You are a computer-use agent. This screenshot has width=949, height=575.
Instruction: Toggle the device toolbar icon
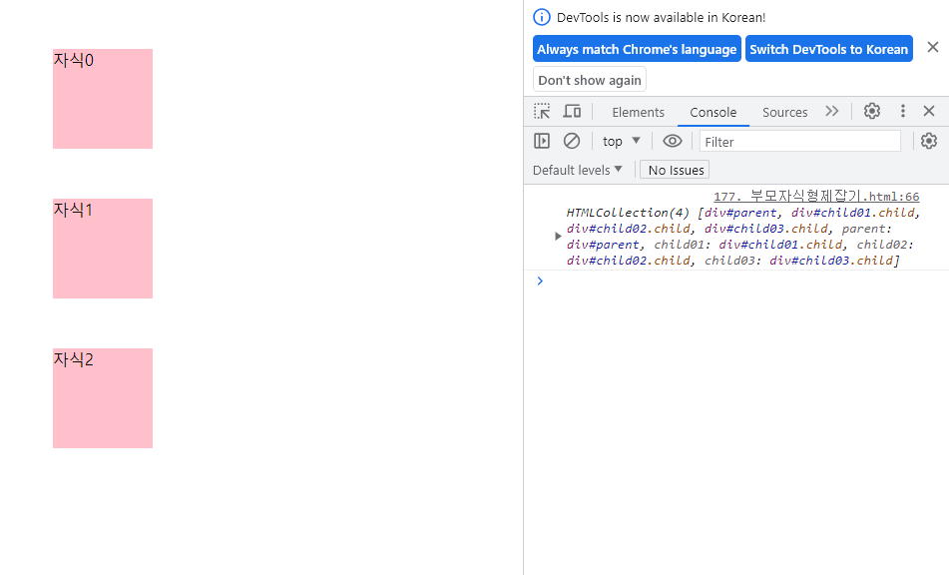572,112
